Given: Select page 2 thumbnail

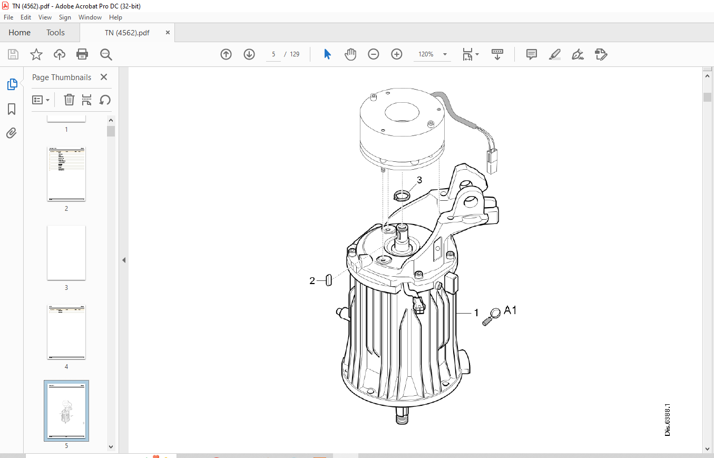Looking at the screenshot, I should point(66,174).
